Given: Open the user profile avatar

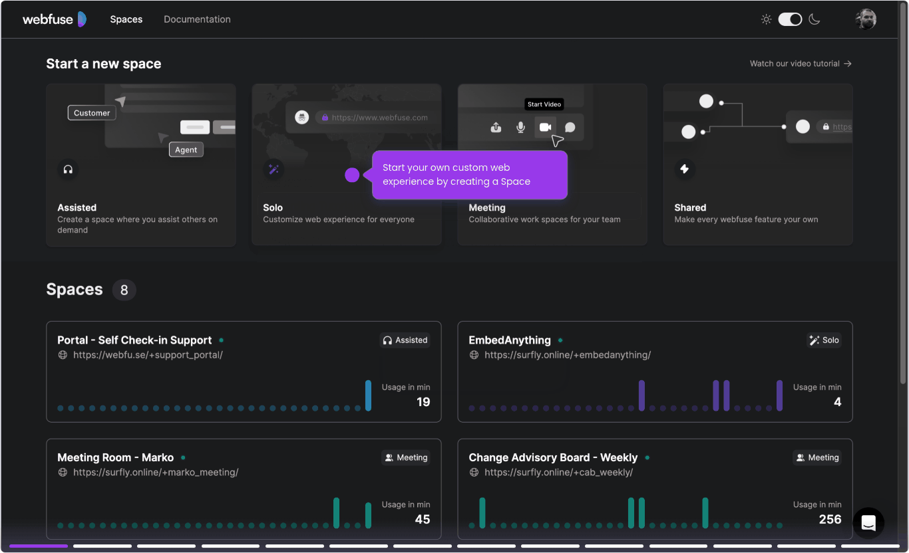Looking at the screenshot, I should coord(866,19).
